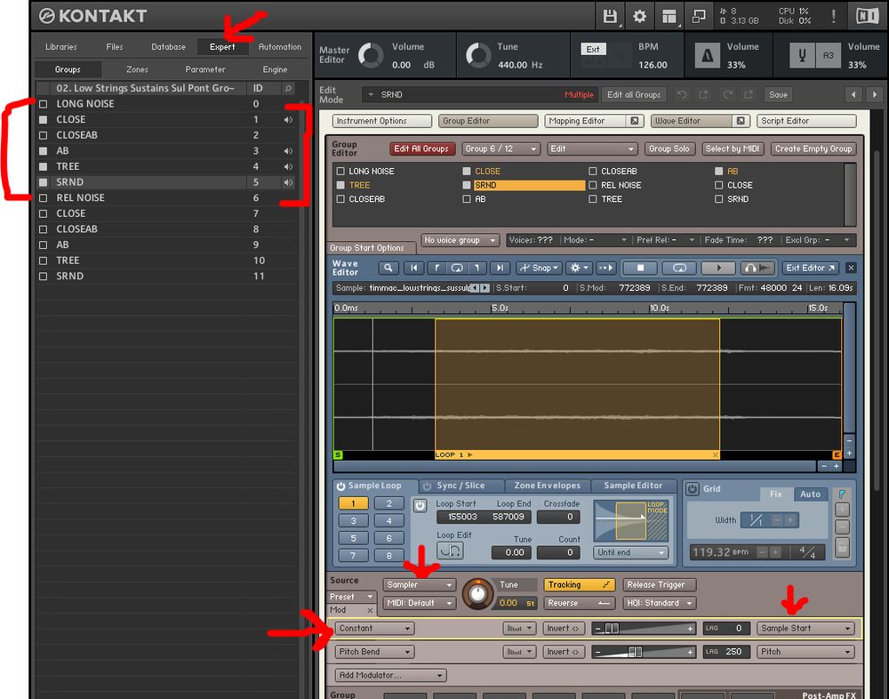Open the Files save menu (floppy disk icon)
The width and height of the screenshot is (889, 699).
(610, 17)
